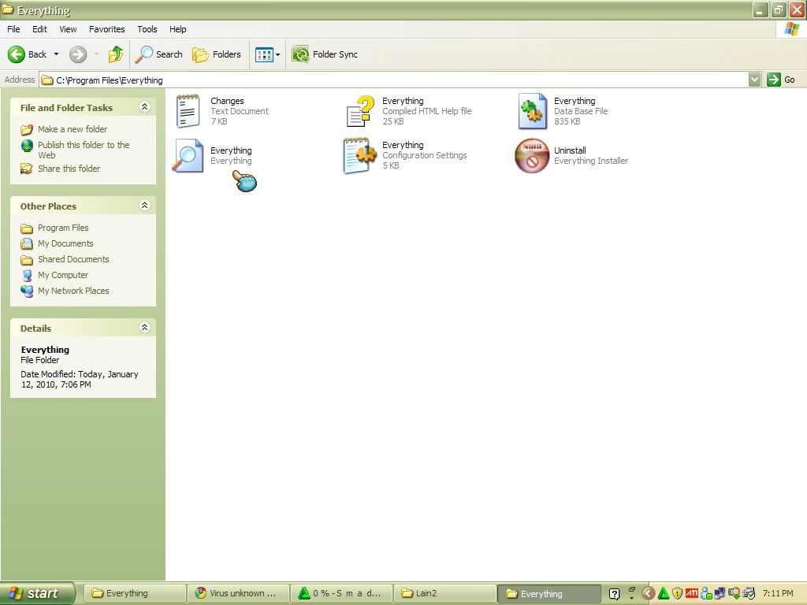This screenshot has width=807, height=605.
Task: Open the Views dropdown arrow
Action: point(278,54)
